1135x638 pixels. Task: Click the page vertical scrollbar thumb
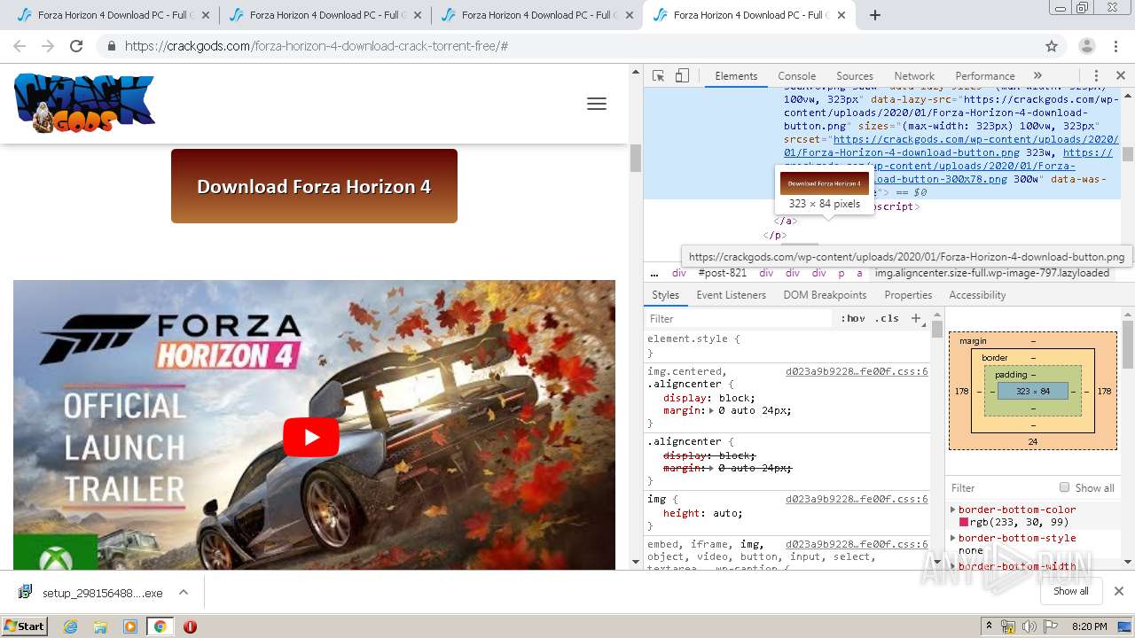click(636, 157)
